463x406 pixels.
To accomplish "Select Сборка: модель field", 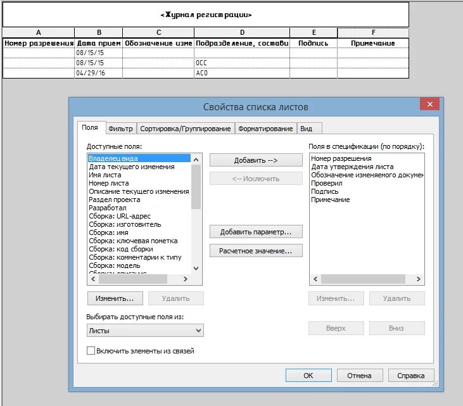I will pyautogui.click(x=139, y=266).
